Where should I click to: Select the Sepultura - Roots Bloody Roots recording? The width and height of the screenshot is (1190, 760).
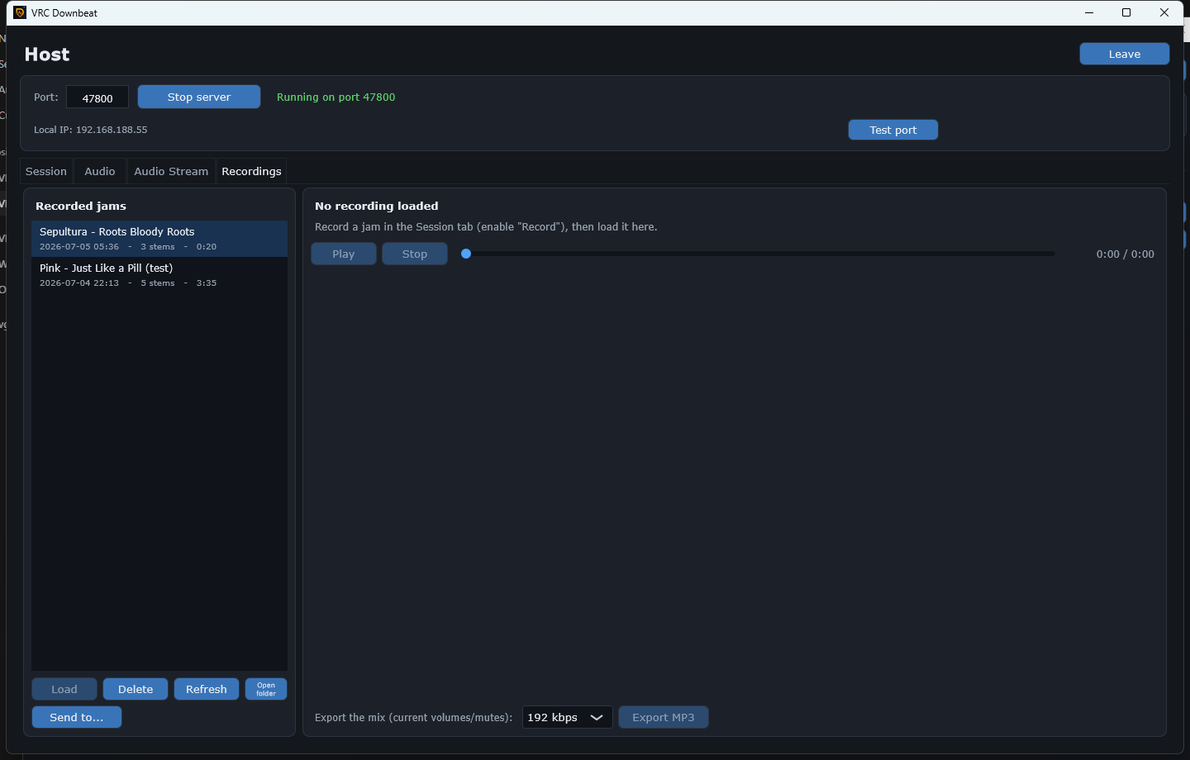[159, 239]
